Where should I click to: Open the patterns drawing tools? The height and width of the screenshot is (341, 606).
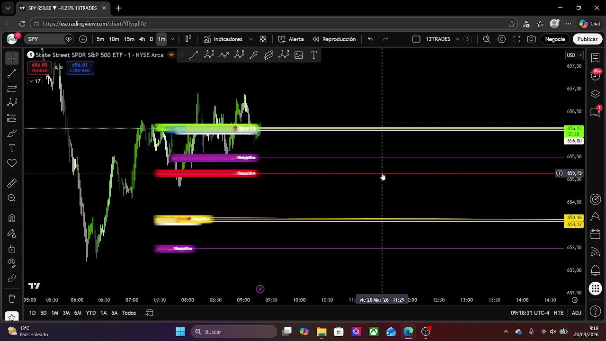pyautogui.click(x=12, y=103)
